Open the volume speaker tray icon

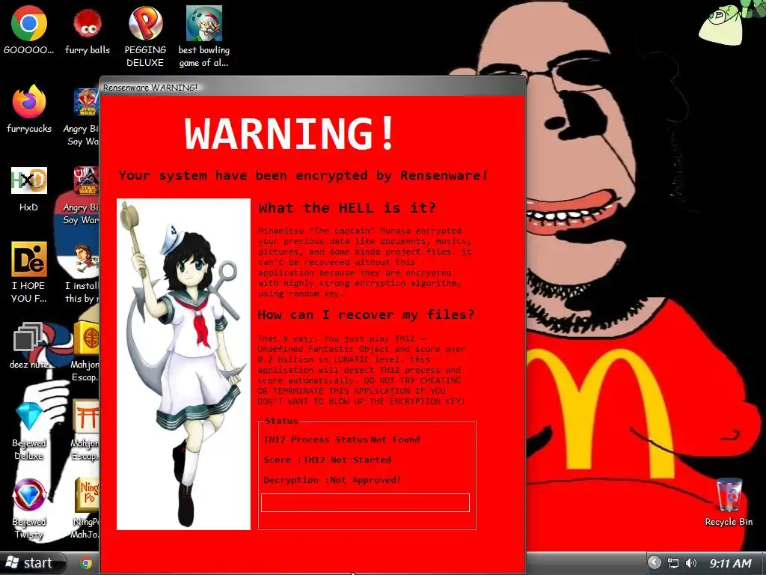point(691,563)
